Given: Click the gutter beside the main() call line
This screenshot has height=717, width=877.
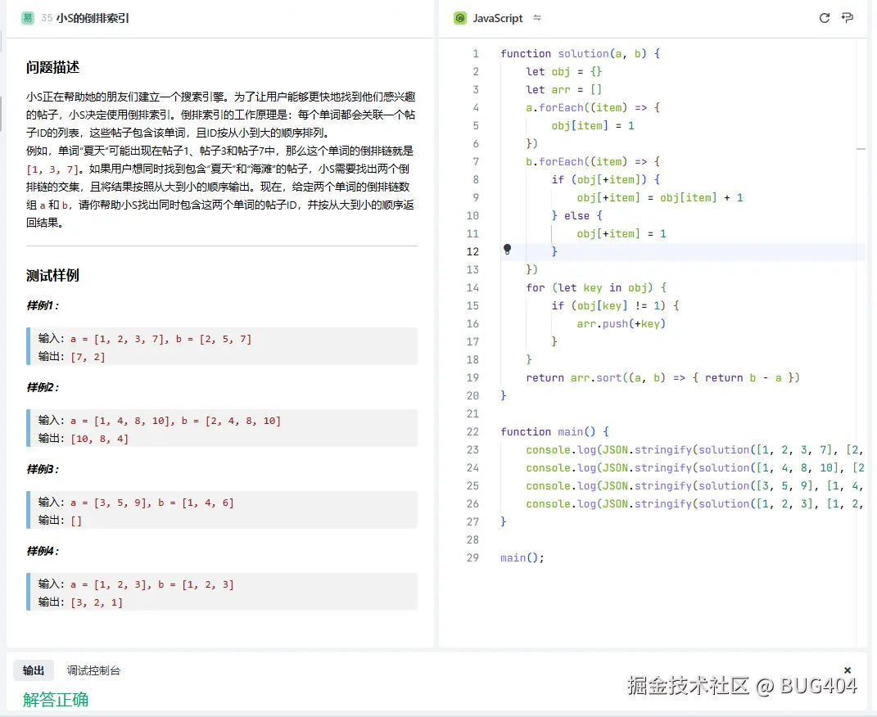Looking at the screenshot, I should pyautogui.click(x=507, y=557).
